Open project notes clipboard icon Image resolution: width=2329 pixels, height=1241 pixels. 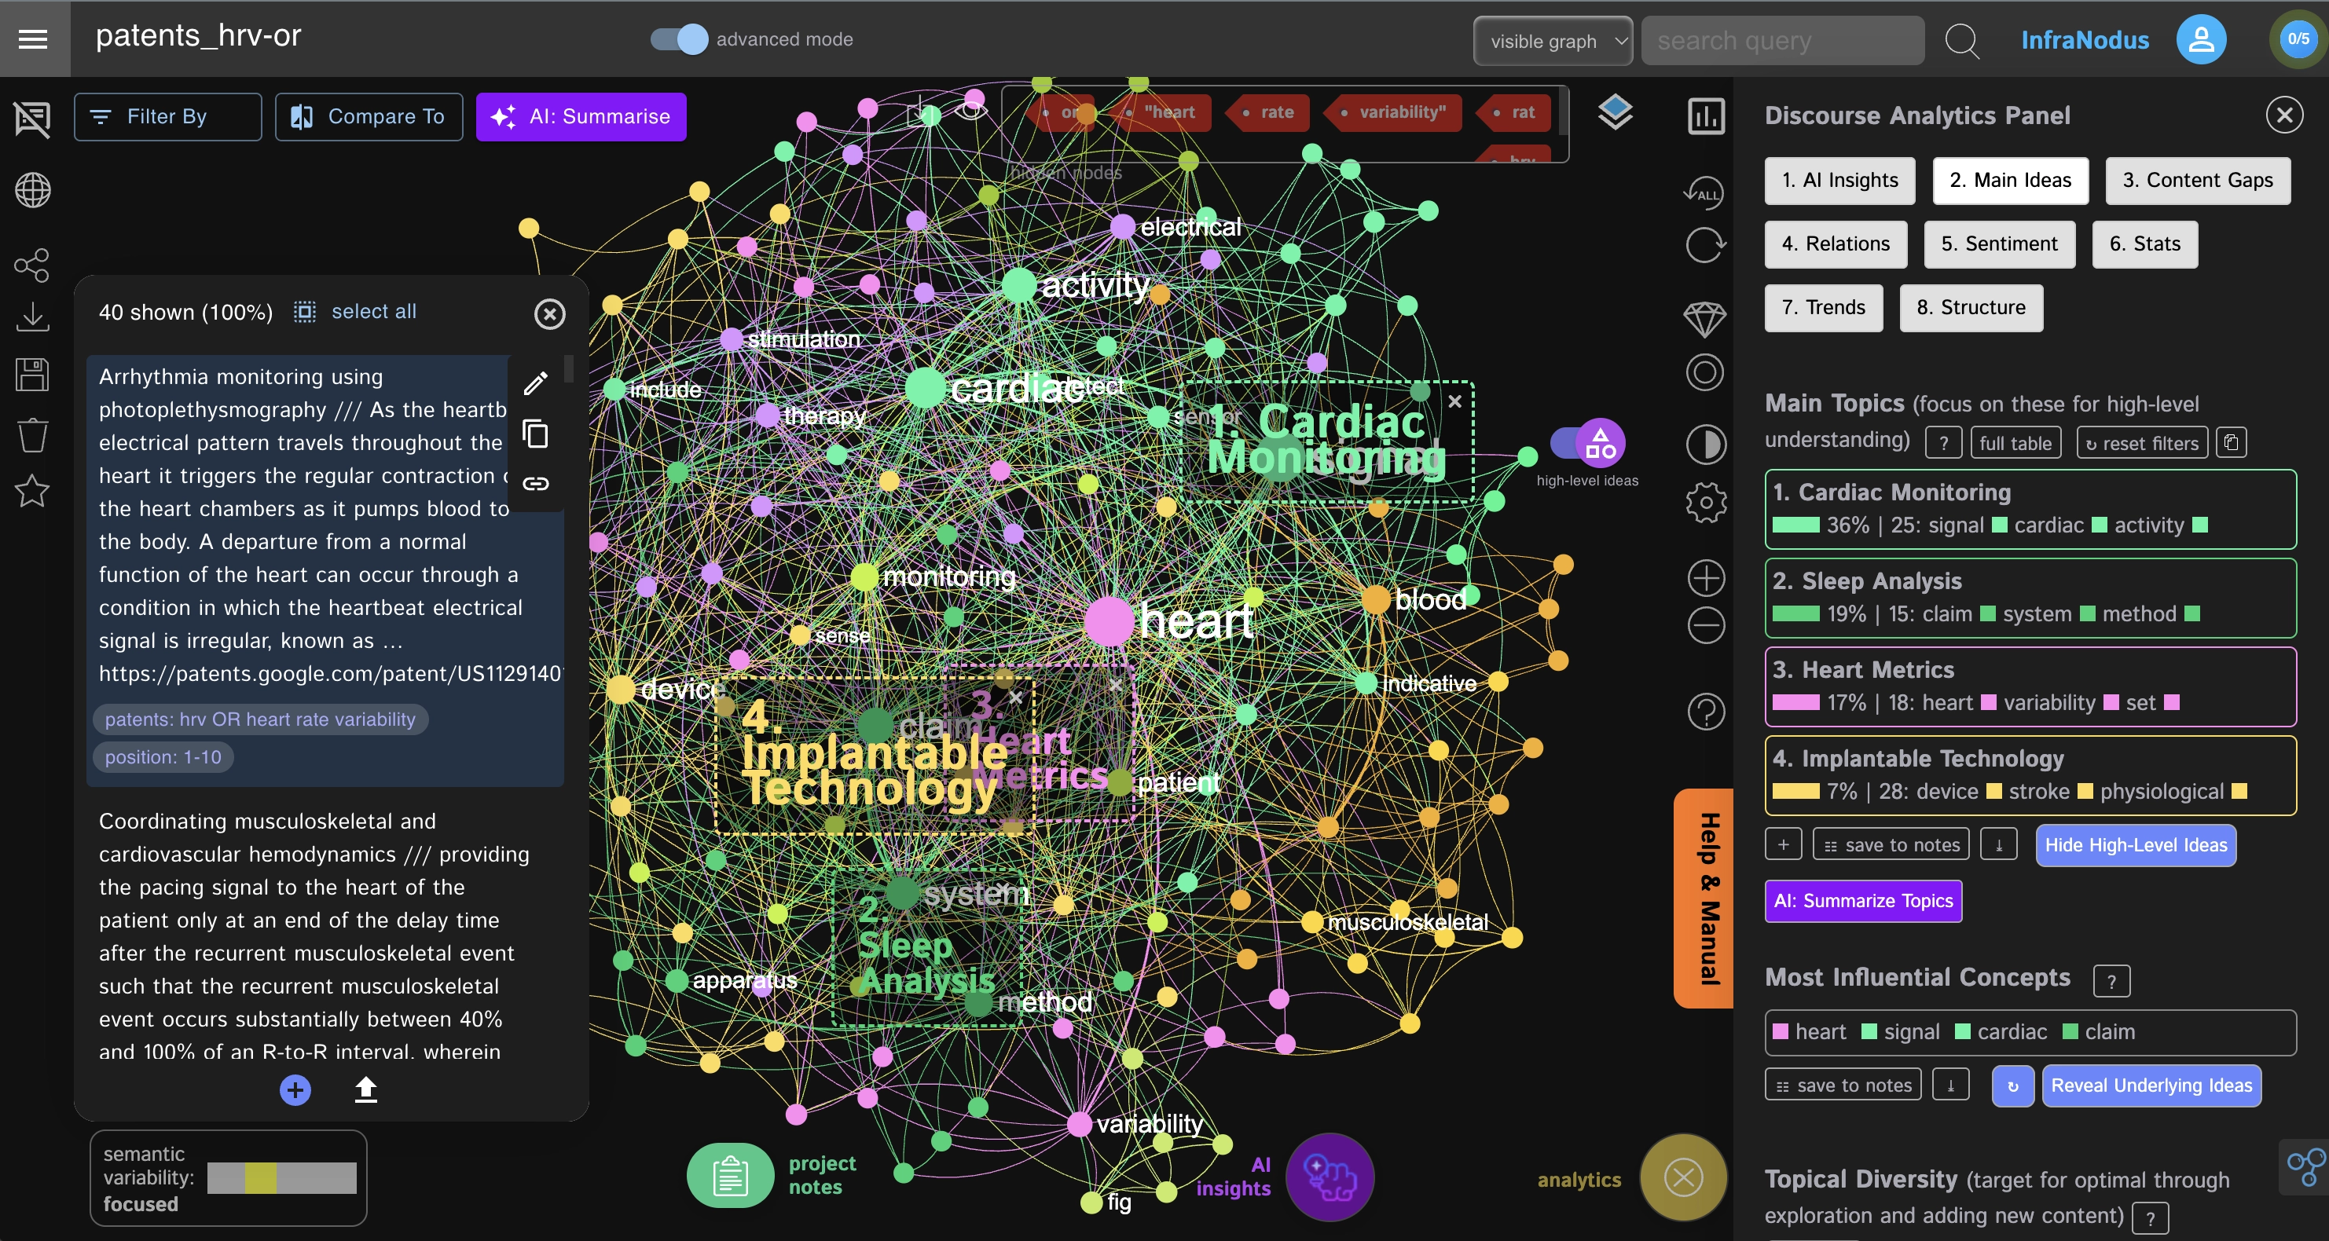[731, 1176]
